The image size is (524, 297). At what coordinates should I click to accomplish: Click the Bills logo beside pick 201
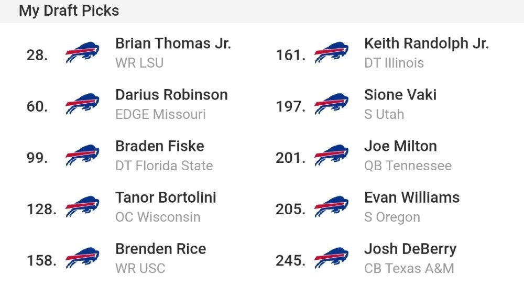(331, 156)
